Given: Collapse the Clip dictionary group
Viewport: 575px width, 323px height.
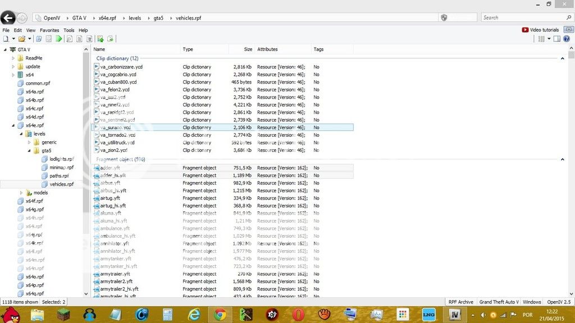Looking at the screenshot, I should pos(563,58).
